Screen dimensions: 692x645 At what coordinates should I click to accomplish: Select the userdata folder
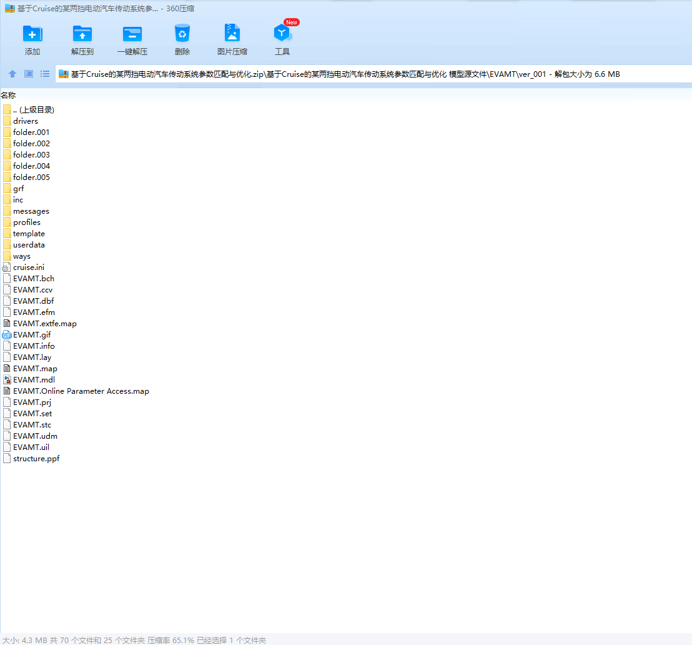[x=24, y=245]
